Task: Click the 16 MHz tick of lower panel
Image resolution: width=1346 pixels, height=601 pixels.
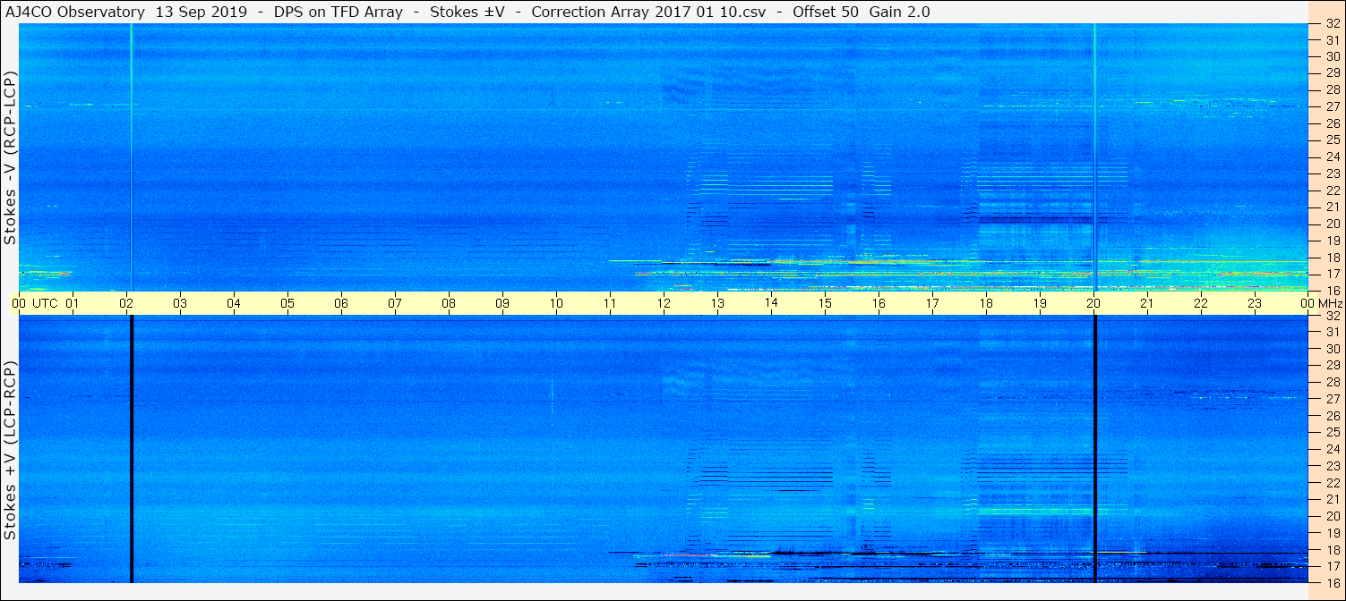Action: (x=1332, y=582)
